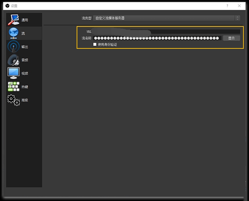Image resolution: width=249 pixels, height=201 pixels.
Task: Click the 显示 button to reveal stream key
Action: (232, 38)
